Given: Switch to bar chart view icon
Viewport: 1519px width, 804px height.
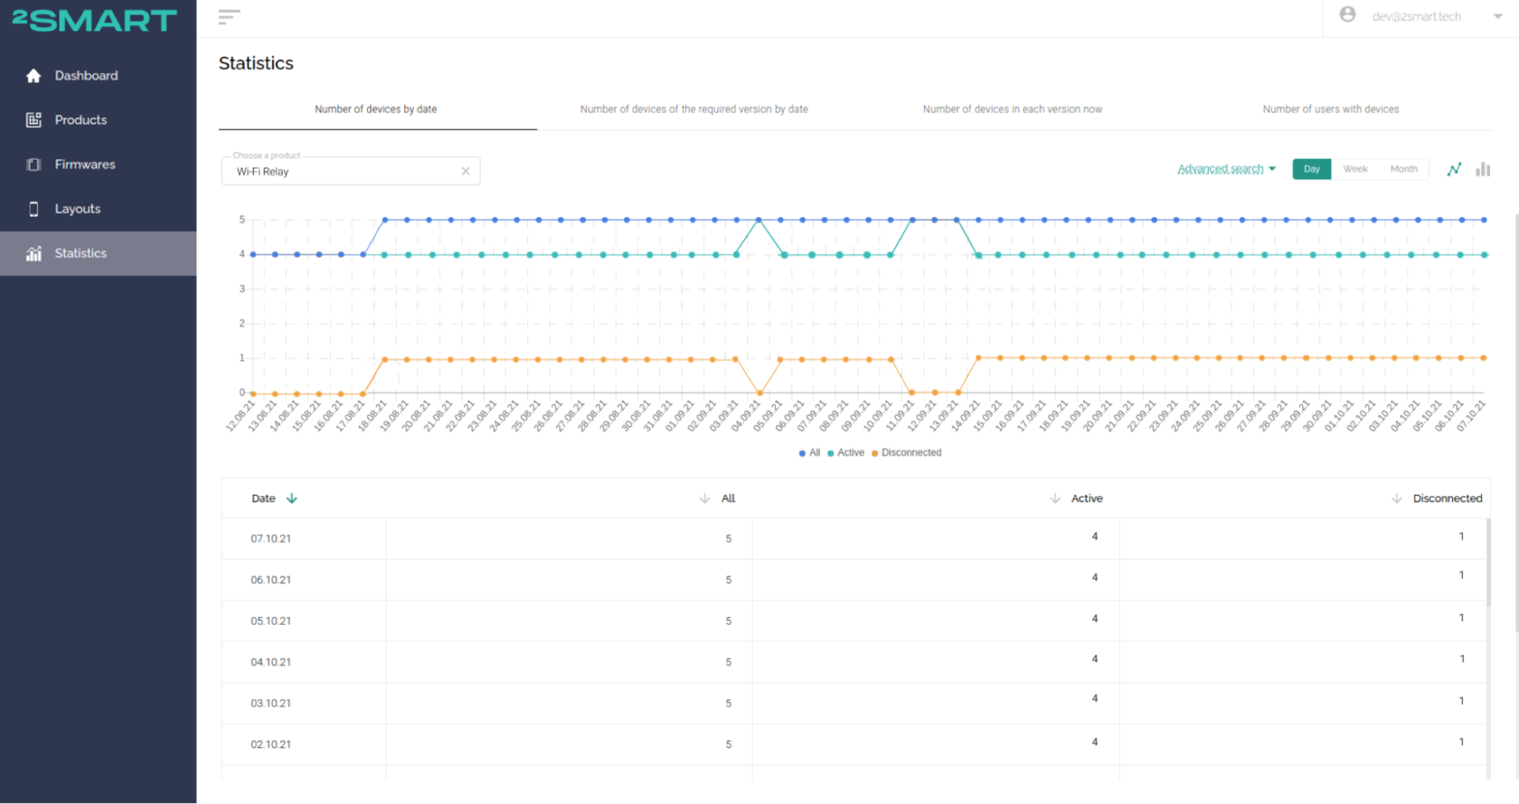Looking at the screenshot, I should click(1483, 169).
